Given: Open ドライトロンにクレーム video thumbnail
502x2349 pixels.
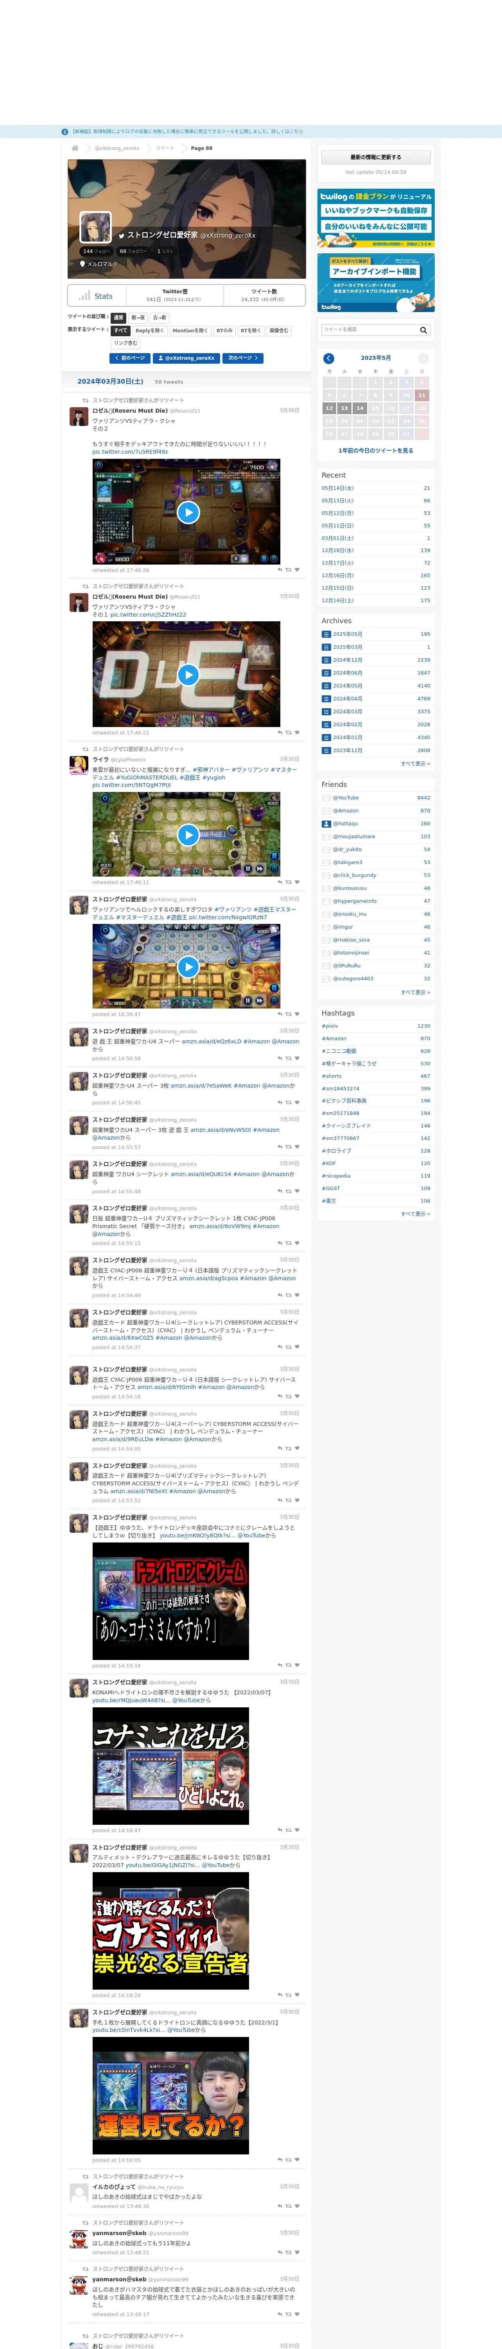Looking at the screenshot, I should click(x=170, y=1601).
